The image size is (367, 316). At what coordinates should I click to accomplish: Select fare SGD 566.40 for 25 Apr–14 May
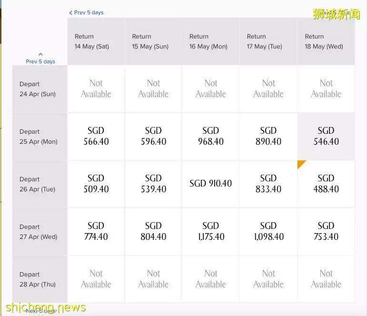click(x=96, y=136)
